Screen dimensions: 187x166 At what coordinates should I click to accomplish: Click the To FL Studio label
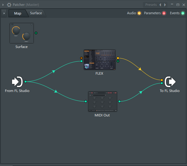170,91
